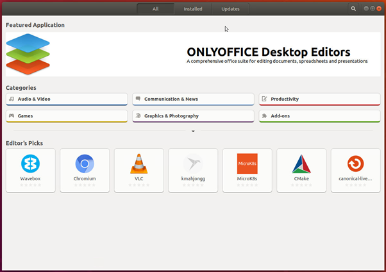Open the Chromium app icon

click(x=85, y=164)
